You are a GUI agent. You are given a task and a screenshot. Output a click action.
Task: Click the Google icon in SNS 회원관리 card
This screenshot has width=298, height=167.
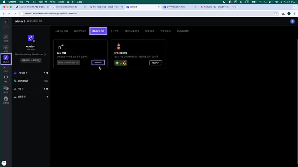121,63
